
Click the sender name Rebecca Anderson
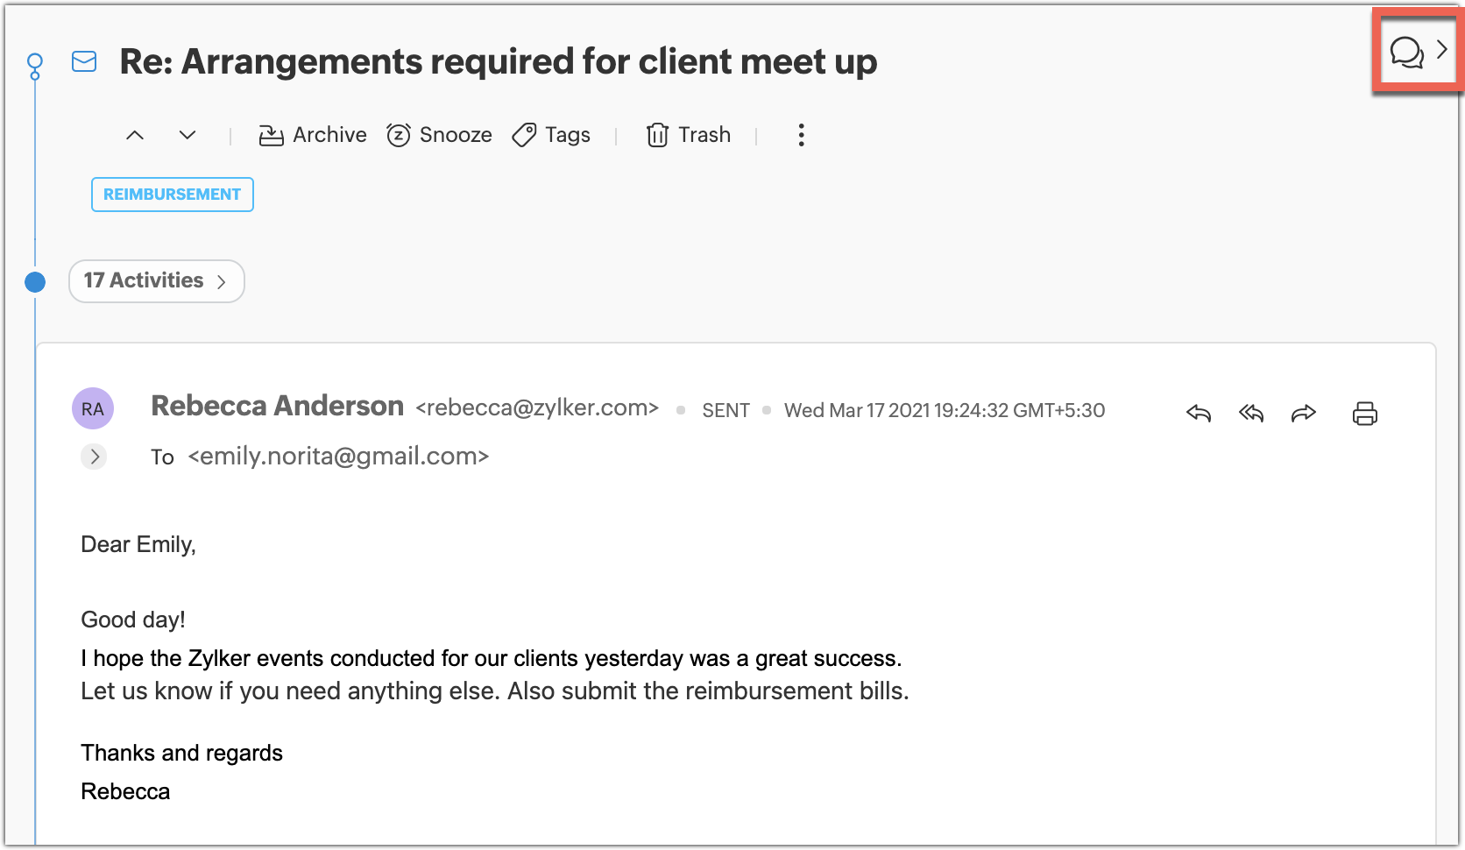click(277, 407)
